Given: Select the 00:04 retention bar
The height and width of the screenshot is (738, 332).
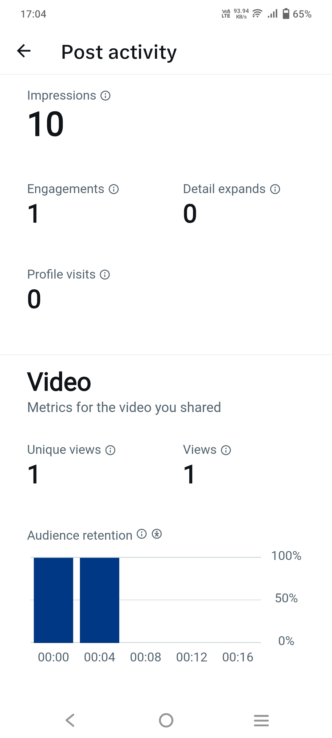Looking at the screenshot, I should coord(100,600).
